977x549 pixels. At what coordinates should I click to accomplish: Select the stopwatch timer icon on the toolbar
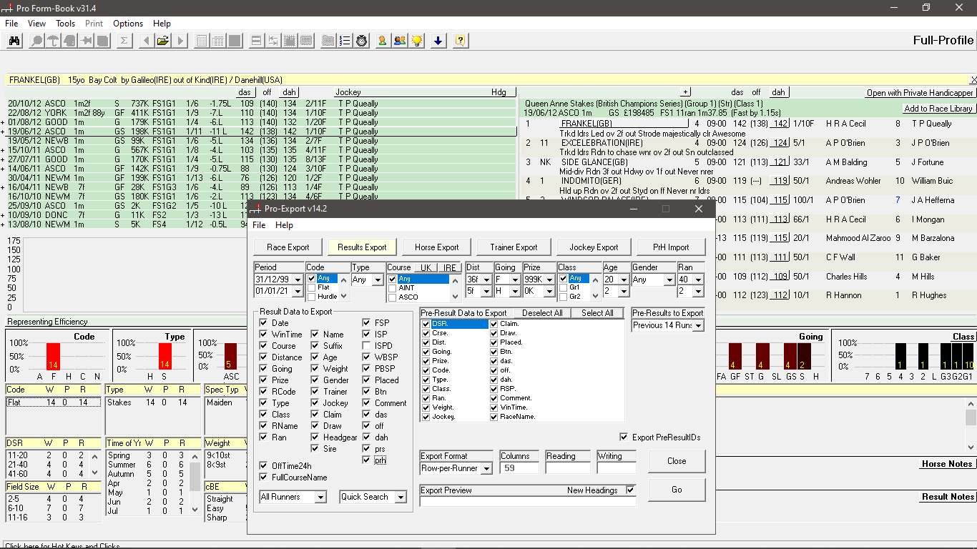click(x=361, y=41)
